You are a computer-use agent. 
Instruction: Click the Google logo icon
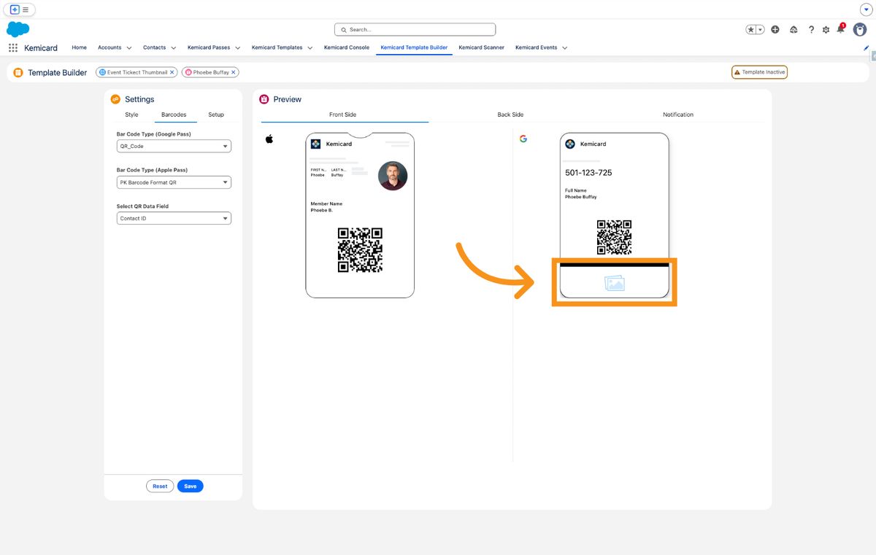point(523,139)
